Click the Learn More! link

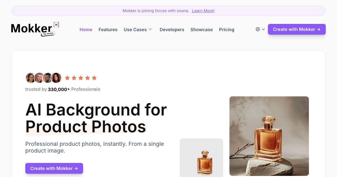click(x=203, y=11)
